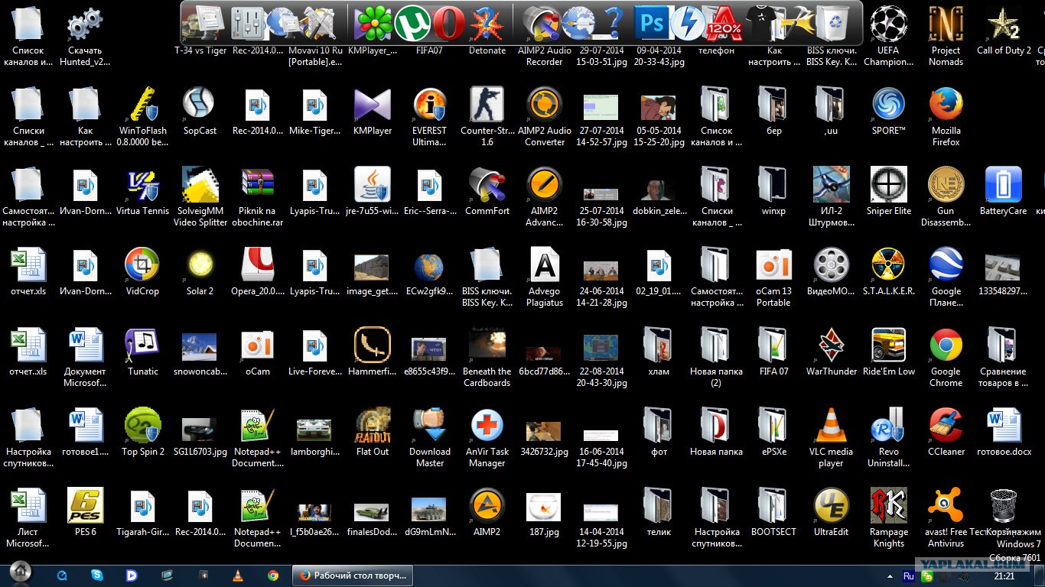
Task: Open Skype from the taskbar
Action: (x=97, y=576)
